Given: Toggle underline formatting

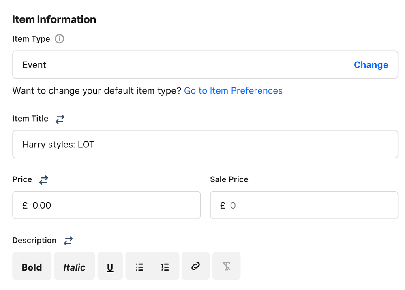Looking at the screenshot, I should click(x=110, y=267).
